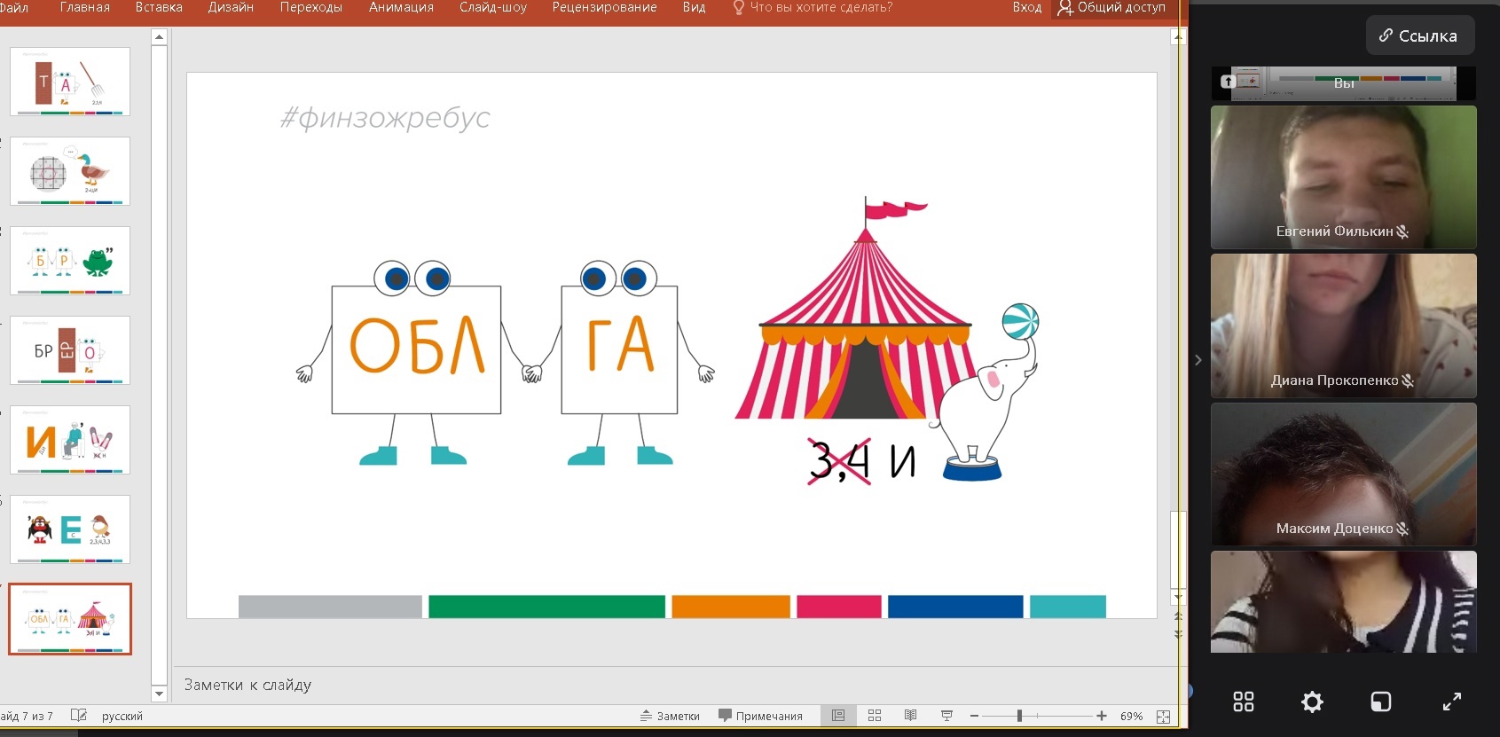Click the Ссылка link button in call panel
This screenshot has height=737, width=1500.
coord(1419,35)
